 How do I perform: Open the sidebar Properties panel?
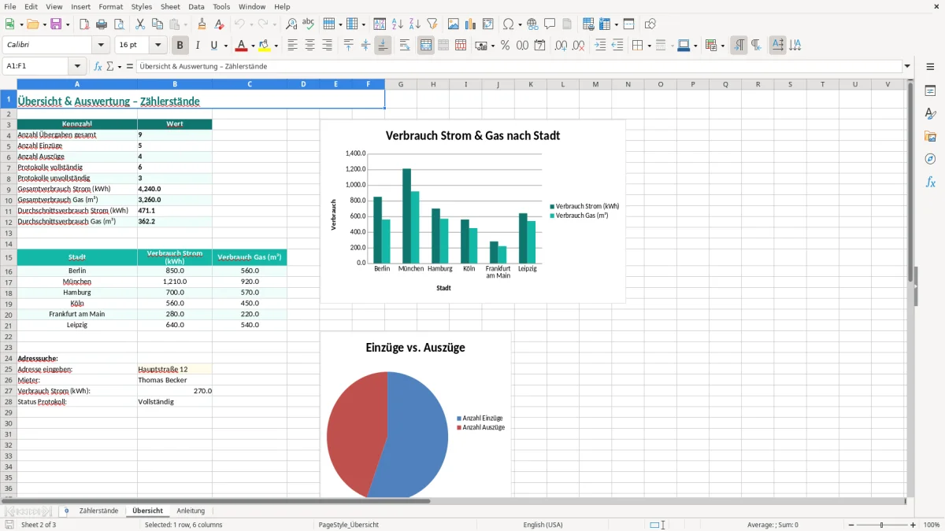tap(930, 91)
